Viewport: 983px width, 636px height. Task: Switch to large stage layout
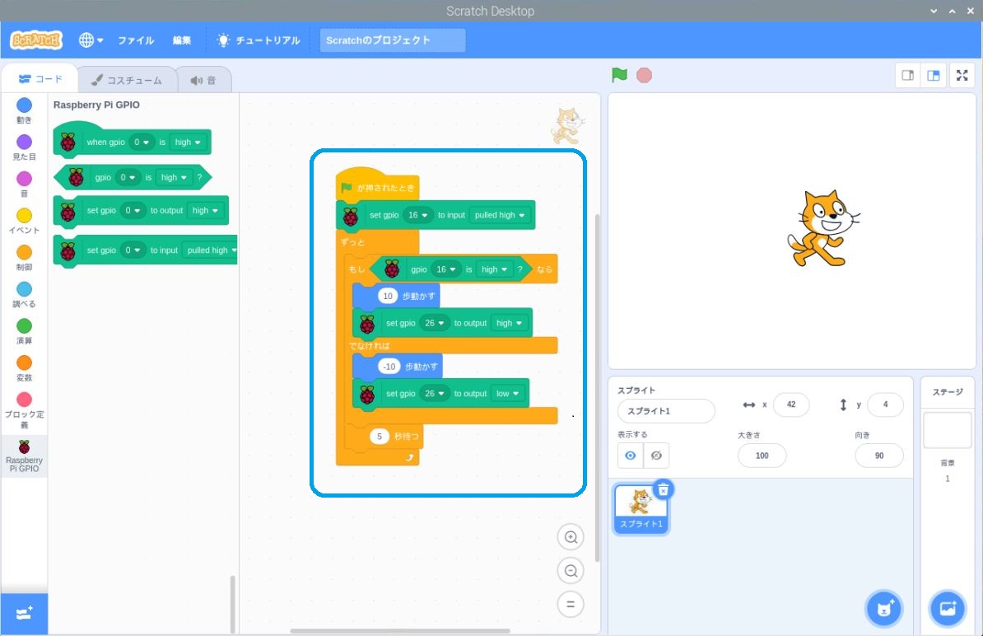click(934, 75)
